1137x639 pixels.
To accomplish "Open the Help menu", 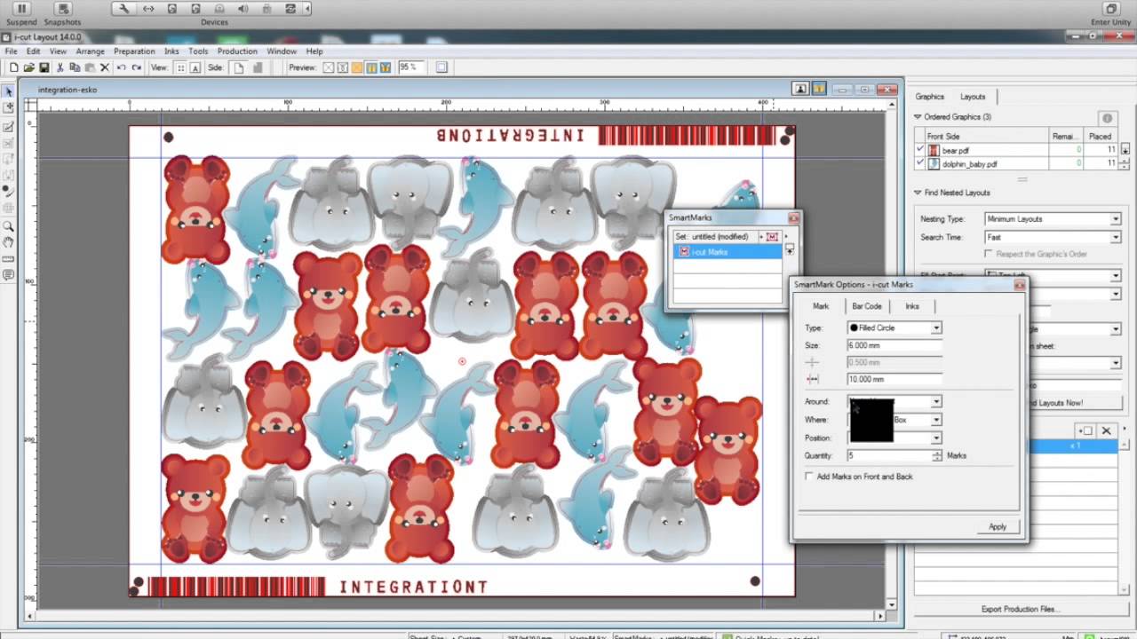I will (314, 51).
